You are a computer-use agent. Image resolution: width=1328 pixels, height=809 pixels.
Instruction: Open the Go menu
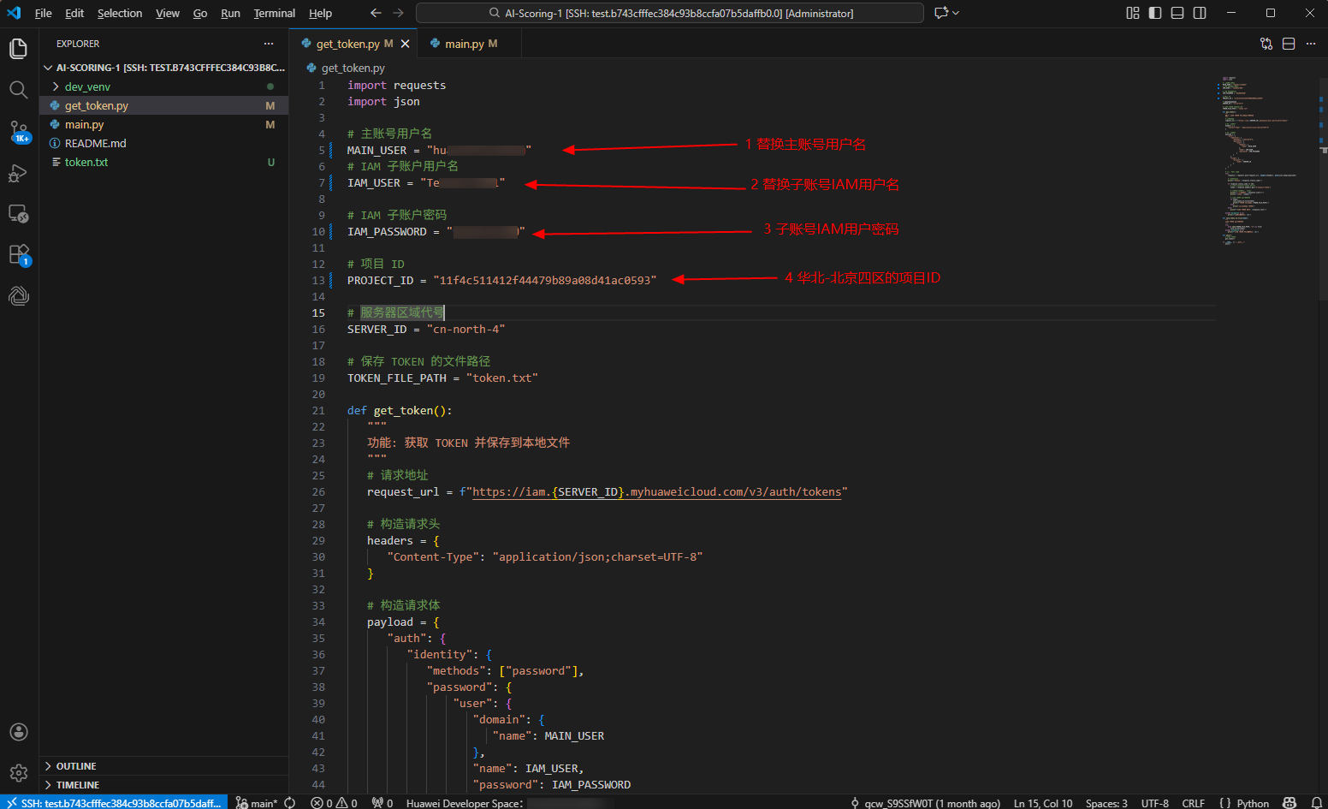pos(200,13)
